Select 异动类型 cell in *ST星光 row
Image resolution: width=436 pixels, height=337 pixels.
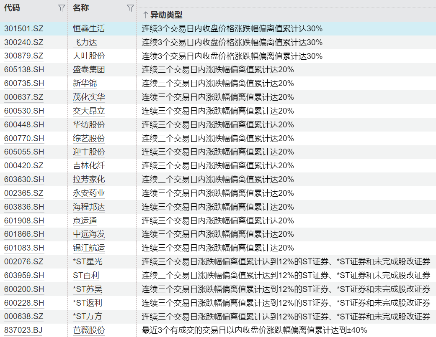[286, 261]
